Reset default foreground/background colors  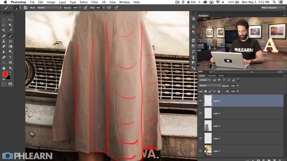[3, 79]
